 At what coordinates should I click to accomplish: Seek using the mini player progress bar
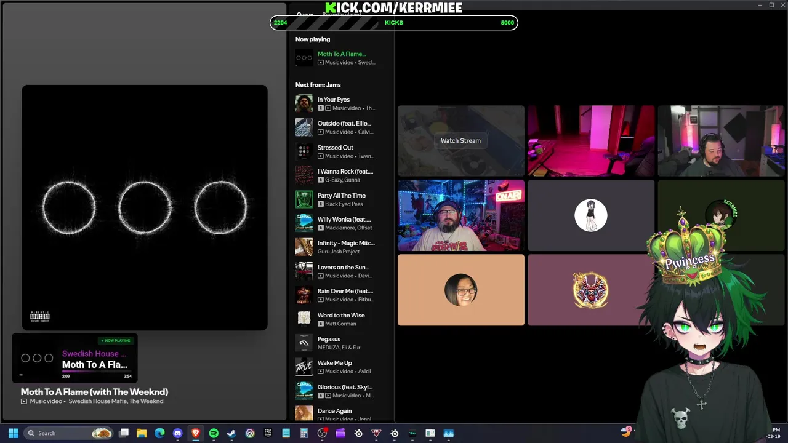tap(97, 372)
